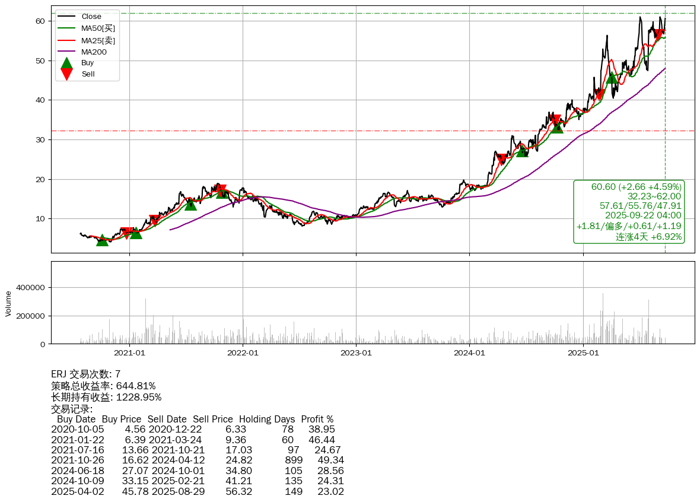The width and height of the screenshot is (700, 502).
Task: Click the 2025-01 x-axis date label
Action: [583, 352]
